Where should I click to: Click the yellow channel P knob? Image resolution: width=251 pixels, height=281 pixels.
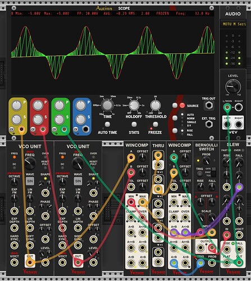(x=16, y=106)
